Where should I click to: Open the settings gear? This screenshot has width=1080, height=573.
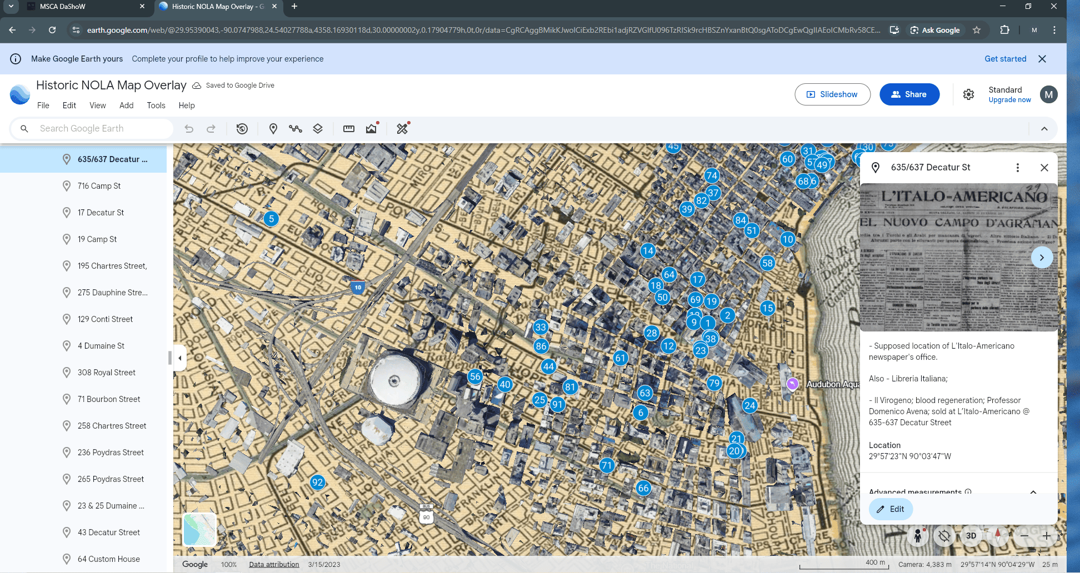coord(968,94)
